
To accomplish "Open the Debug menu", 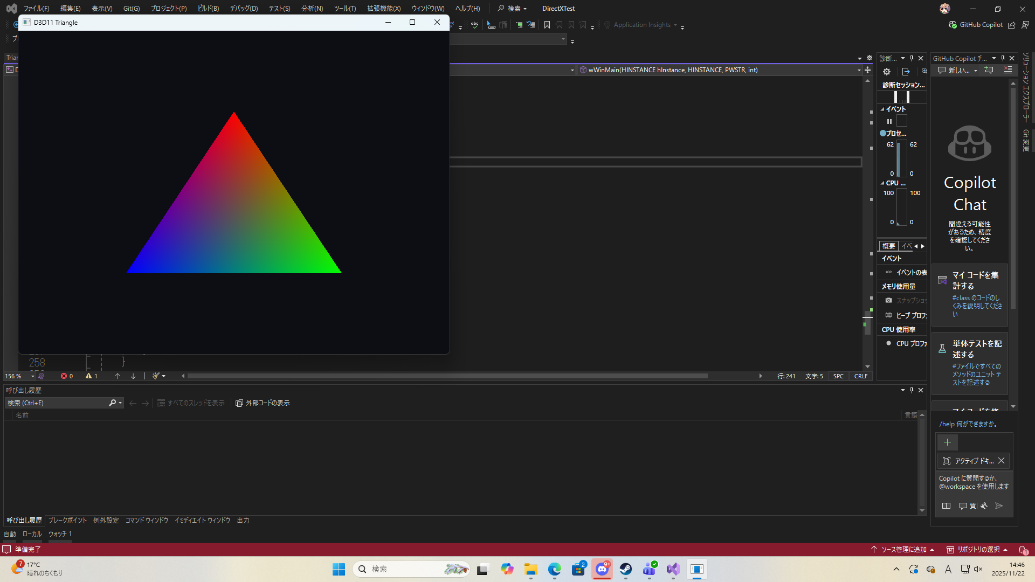I will (x=244, y=9).
